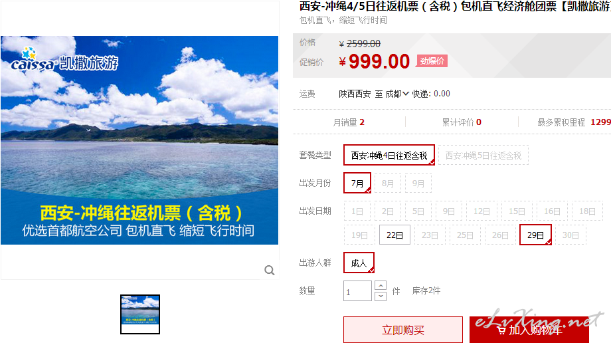This screenshot has height=343, width=611.
Task: Select package 西安冲绳4日往返含税
Action: (x=389, y=156)
